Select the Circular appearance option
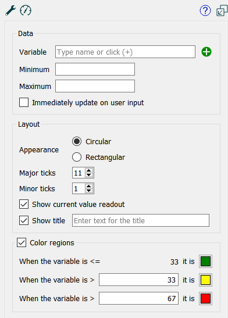The image size is (228, 318). pyautogui.click(x=77, y=141)
